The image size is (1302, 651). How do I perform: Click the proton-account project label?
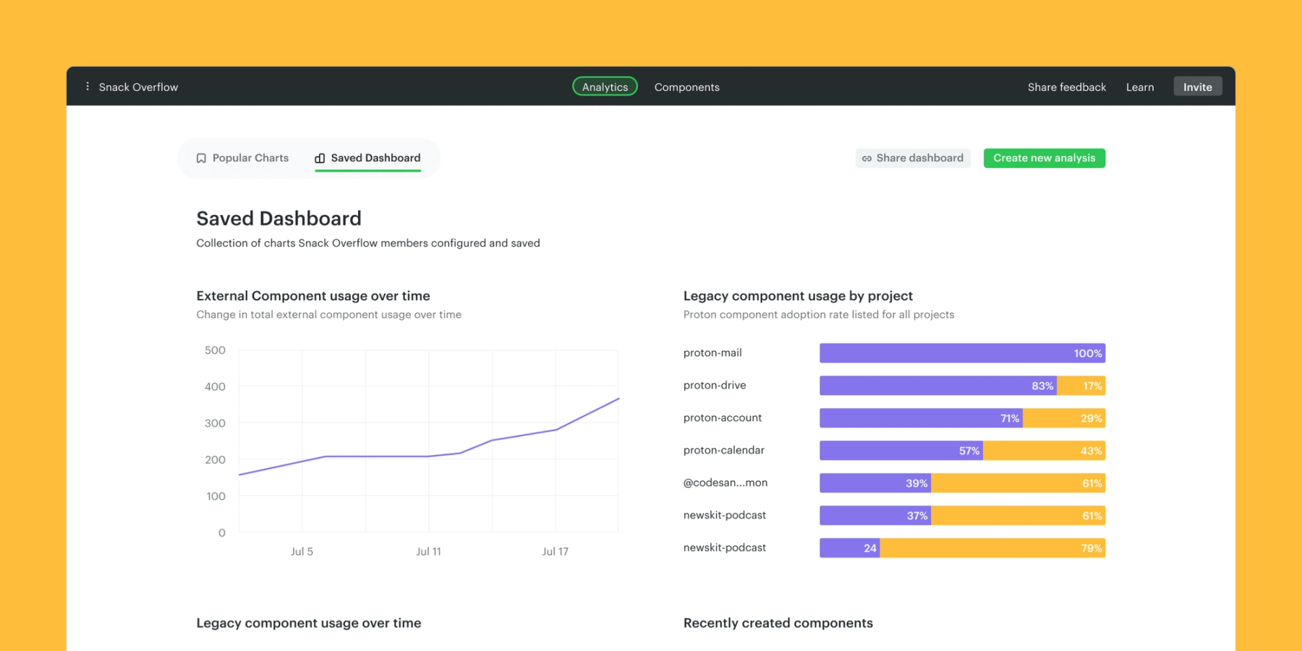click(x=723, y=418)
